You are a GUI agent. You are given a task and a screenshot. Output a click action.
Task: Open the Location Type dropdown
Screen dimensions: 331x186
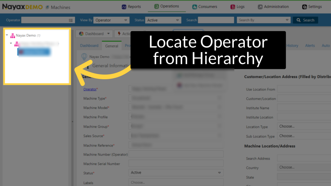(304, 126)
